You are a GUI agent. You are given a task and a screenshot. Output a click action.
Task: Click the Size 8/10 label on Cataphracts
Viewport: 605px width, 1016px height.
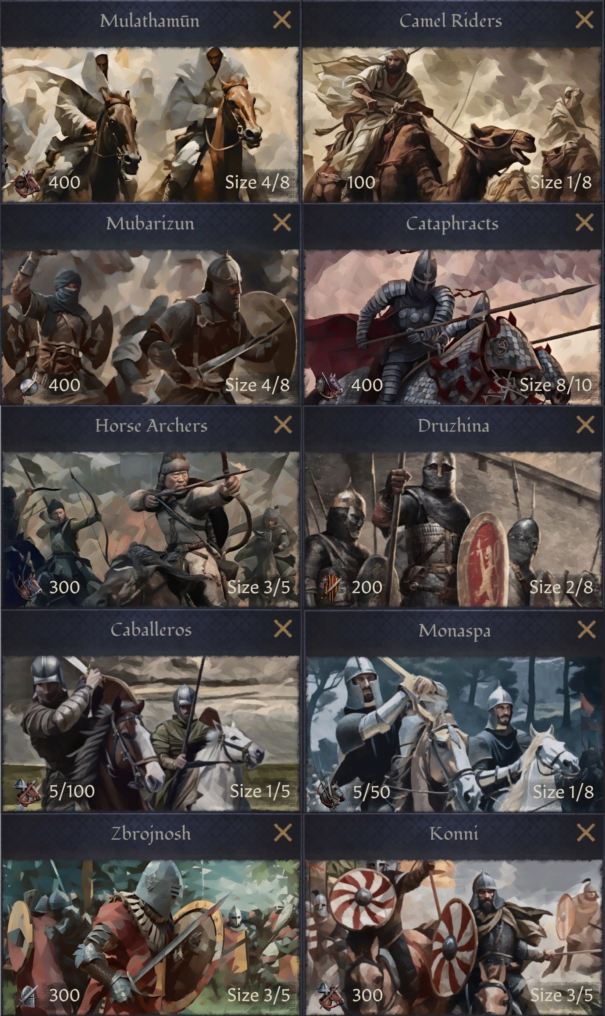[x=555, y=385]
